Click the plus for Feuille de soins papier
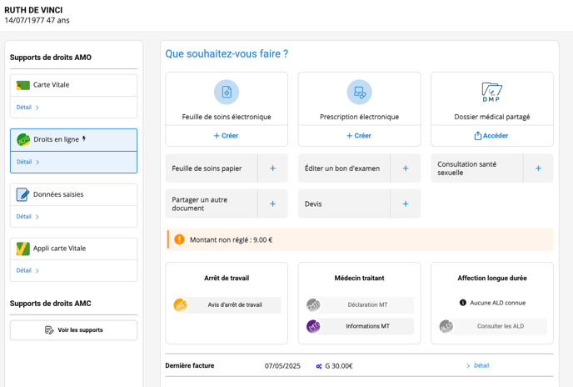Viewport: 573px width, 387px height. click(x=272, y=168)
